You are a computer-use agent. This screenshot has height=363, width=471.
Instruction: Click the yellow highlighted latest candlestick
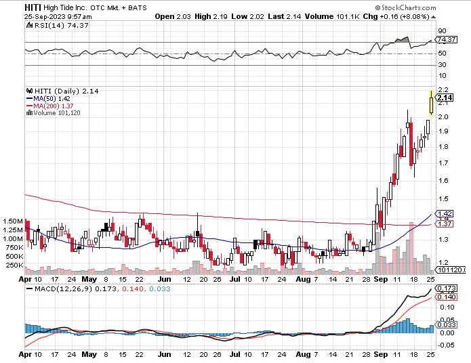coord(431,103)
